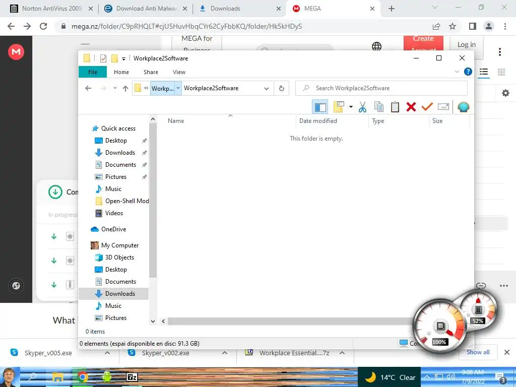Image resolution: width=516 pixels, height=387 pixels.
Task: Open the Share ribbon tab
Action: tap(151, 72)
